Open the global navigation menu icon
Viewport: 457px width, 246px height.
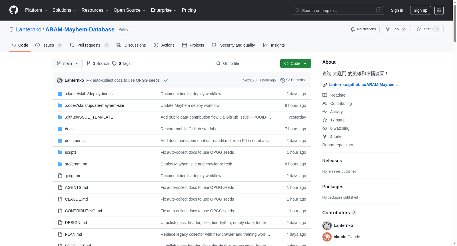[439, 10]
